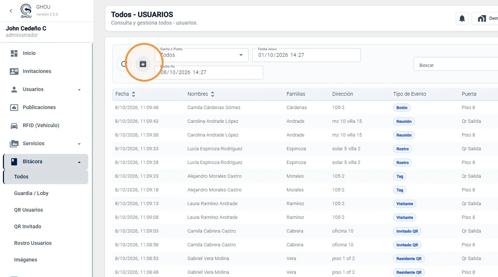
Task: Click the Fecha fin date field
Action: pos(209,73)
